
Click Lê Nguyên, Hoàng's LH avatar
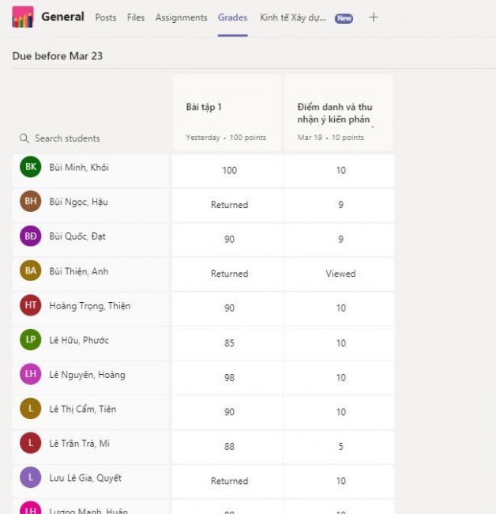tap(31, 375)
